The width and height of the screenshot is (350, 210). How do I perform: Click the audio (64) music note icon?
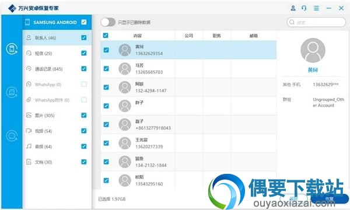click(29, 146)
